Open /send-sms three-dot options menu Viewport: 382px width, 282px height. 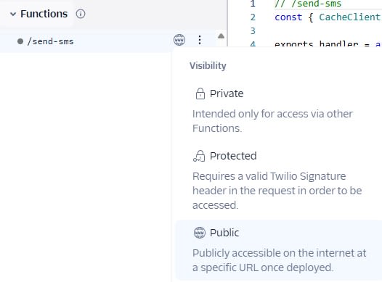coord(200,40)
